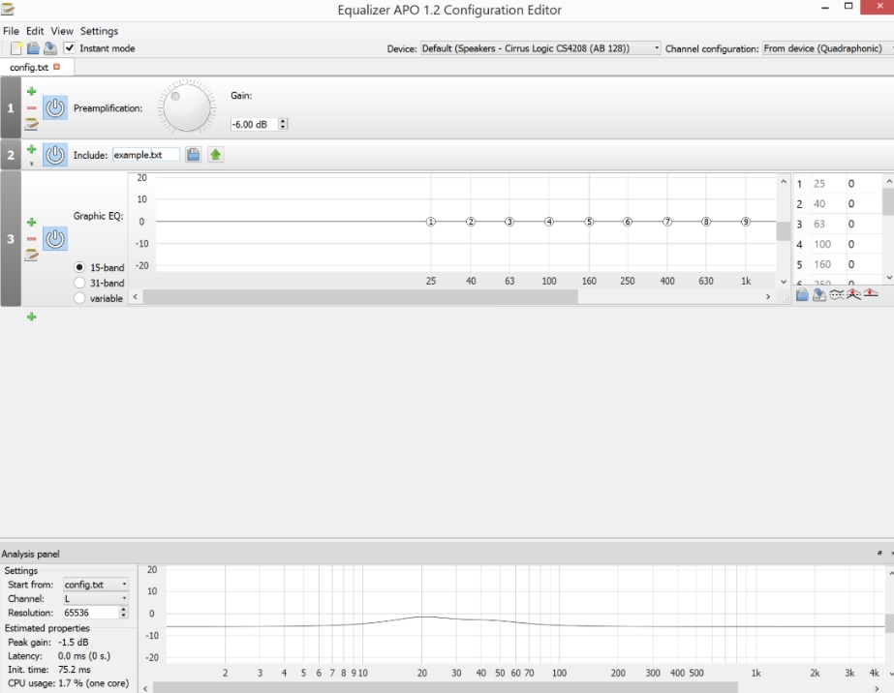Image resolution: width=894 pixels, height=693 pixels.
Task: Close the config.txt tab
Action: coord(57,67)
